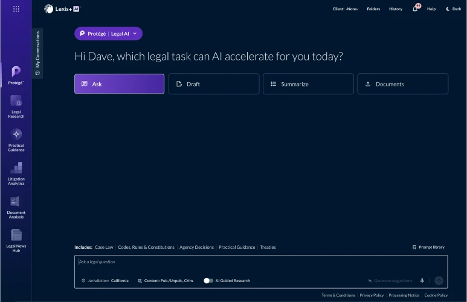The image size is (467, 302).
Task: Click the microphone voice input icon
Action: coord(422,281)
